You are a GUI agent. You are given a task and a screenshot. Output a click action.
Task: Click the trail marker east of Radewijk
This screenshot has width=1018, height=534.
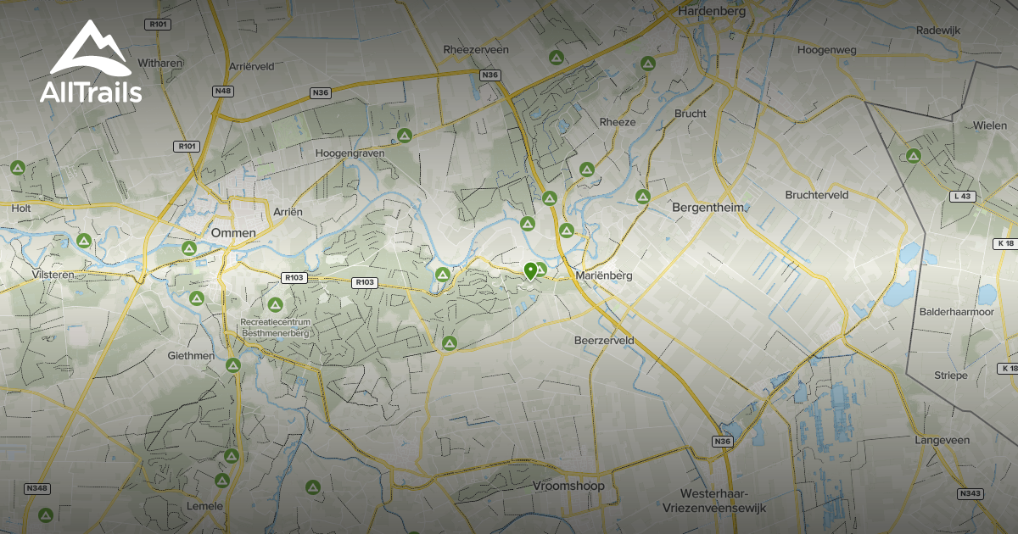tap(912, 155)
